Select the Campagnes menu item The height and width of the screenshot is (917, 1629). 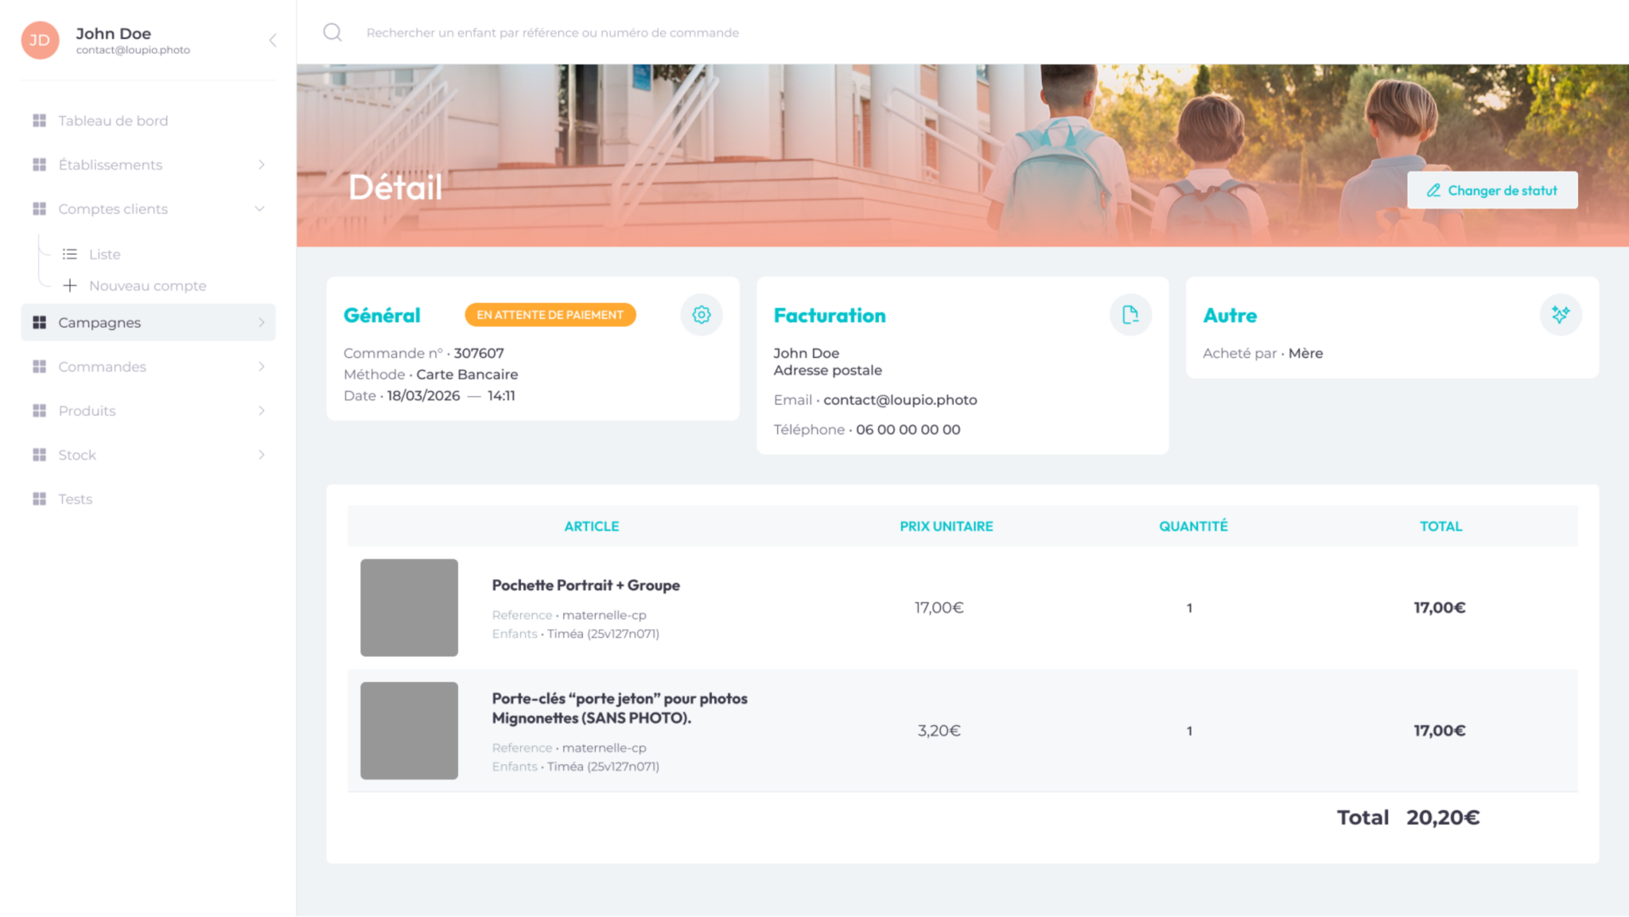point(149,323)
